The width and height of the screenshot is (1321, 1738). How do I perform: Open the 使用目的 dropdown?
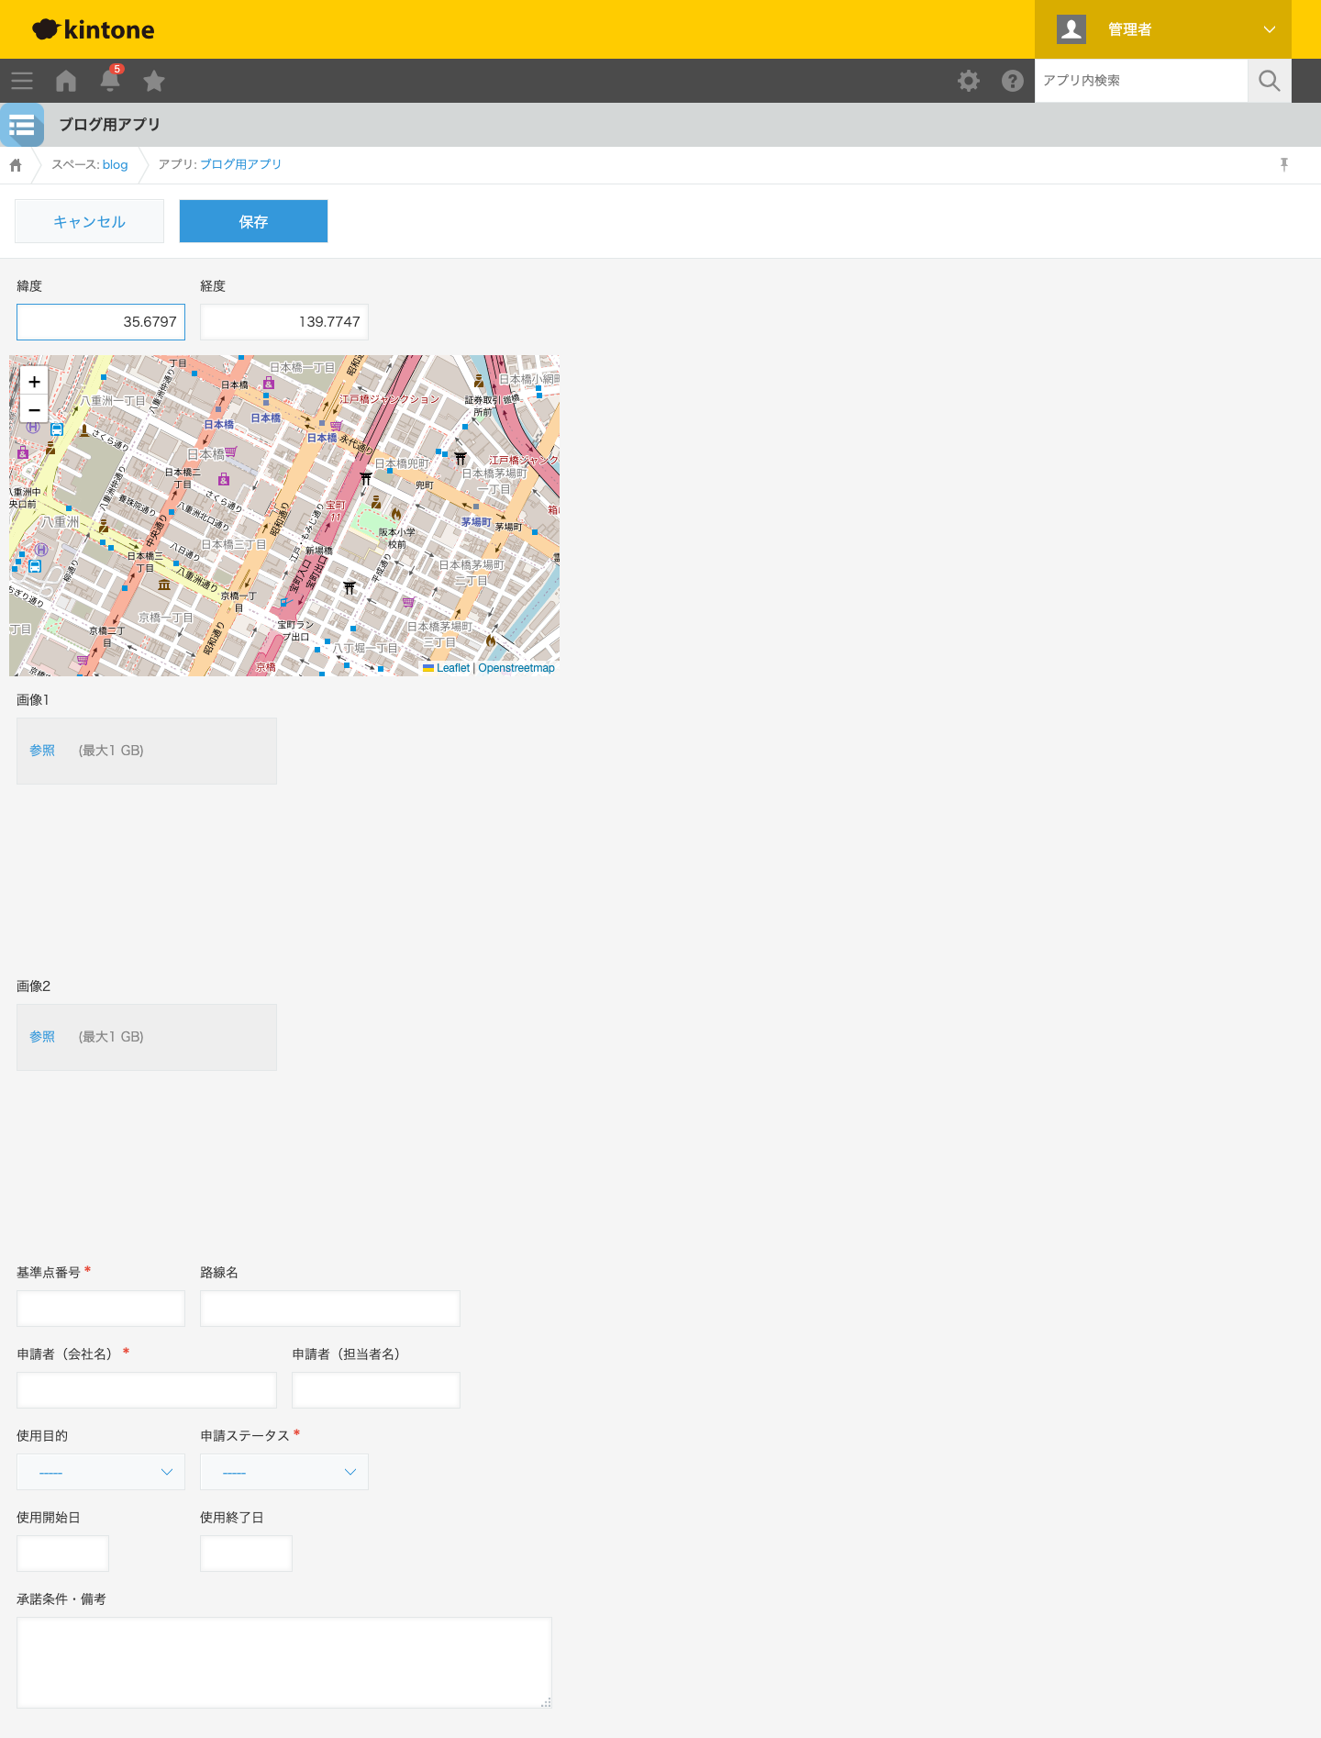(101, 1472)
